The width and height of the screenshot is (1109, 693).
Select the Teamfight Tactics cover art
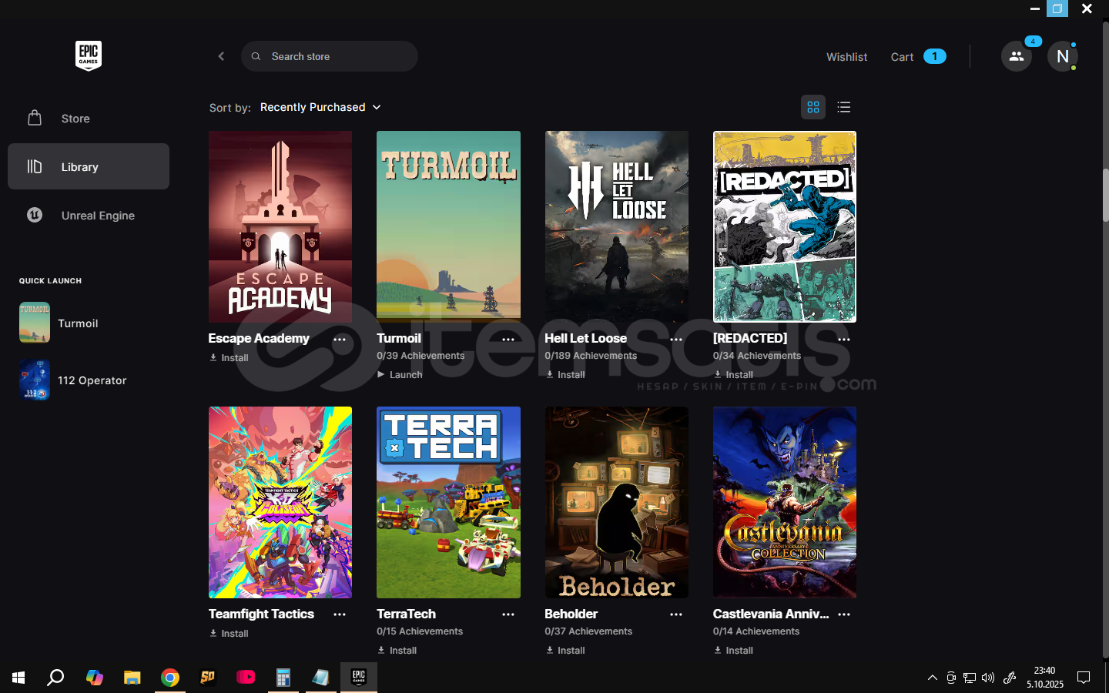click(280, 502)
